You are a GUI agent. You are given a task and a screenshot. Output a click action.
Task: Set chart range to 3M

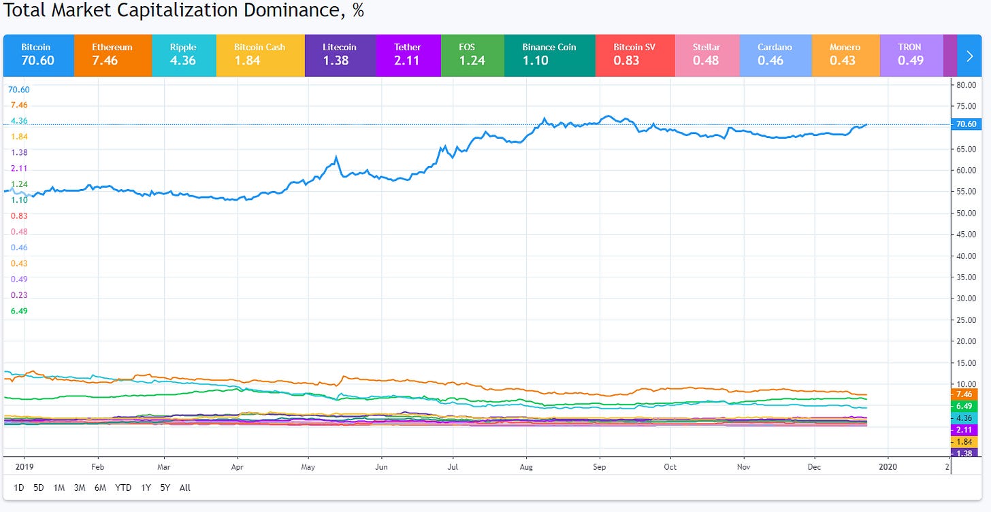(80, 488)
